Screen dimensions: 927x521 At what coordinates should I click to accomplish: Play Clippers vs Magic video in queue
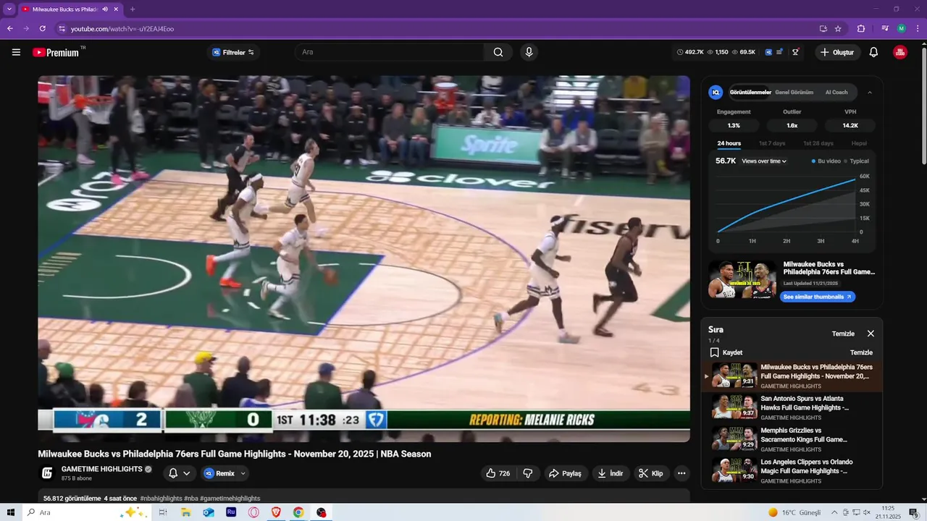point(793,471)
